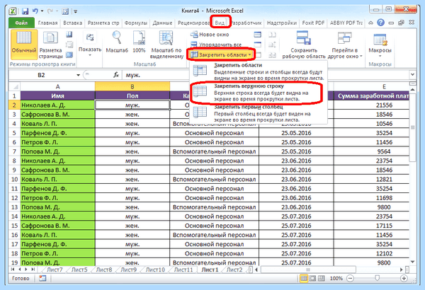The image size is (425, 290).
Task: Click Hide window icon in ribbon
Action: tap(257, 45)
